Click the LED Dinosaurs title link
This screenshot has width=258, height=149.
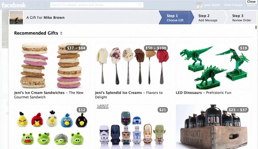tap(189, 93)
